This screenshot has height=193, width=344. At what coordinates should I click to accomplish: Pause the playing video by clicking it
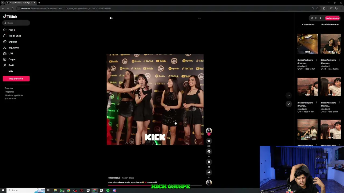[155, 99]
